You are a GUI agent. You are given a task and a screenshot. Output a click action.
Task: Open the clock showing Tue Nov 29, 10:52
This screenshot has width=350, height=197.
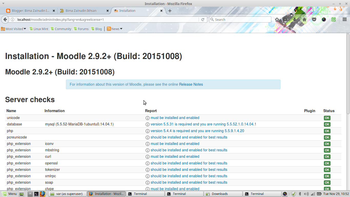336,194
